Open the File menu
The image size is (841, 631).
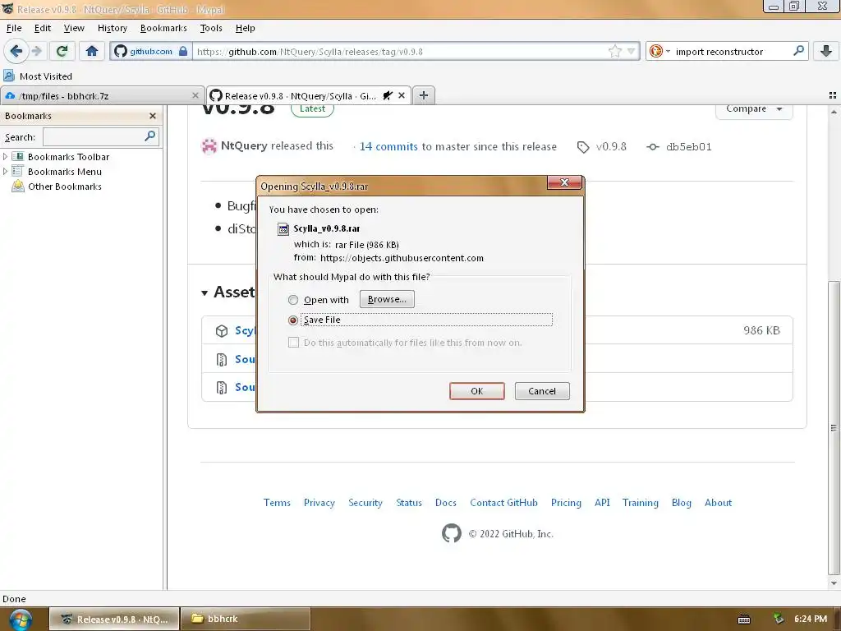pos(14,28)
